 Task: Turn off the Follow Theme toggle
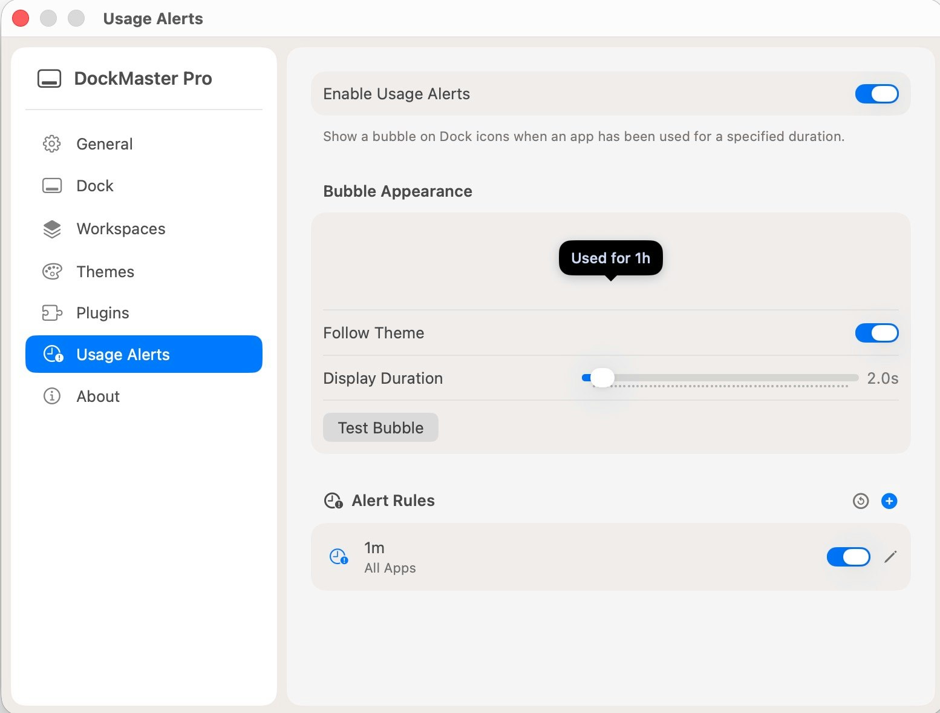tap(876, 333)
